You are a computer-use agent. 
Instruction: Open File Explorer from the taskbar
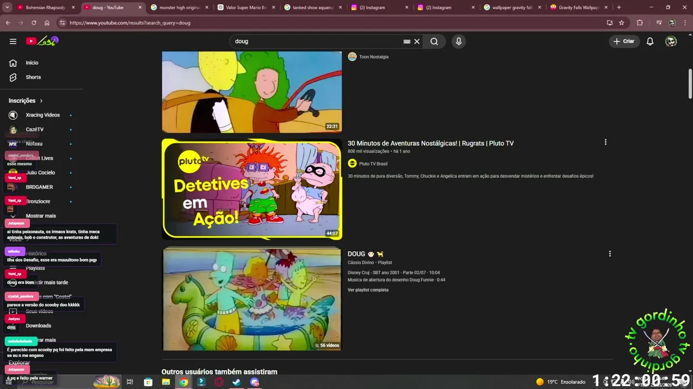(166, 382)
